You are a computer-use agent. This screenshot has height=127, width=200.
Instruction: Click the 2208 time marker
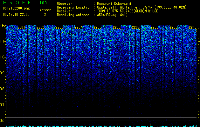[155, 27]
